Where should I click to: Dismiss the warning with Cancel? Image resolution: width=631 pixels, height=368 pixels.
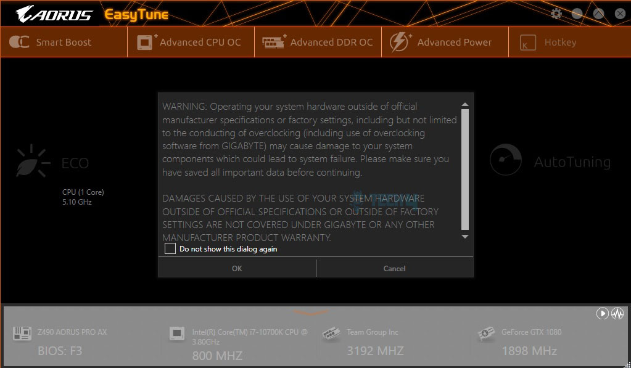(394, 268)
